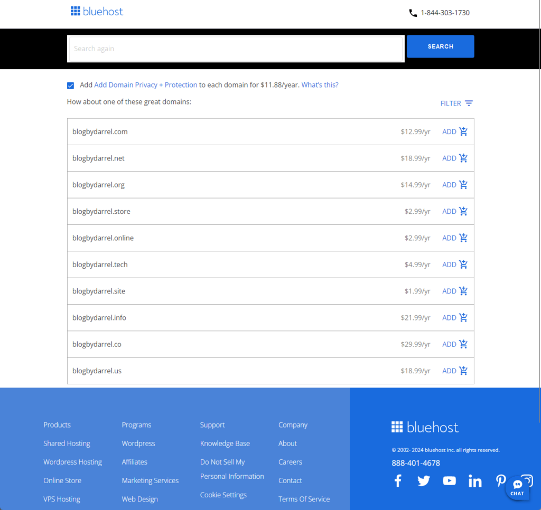This screenshot has width=541, height=510.
Task: Click ADD text for blogbydarrel.us
Action: click(449, 371)
